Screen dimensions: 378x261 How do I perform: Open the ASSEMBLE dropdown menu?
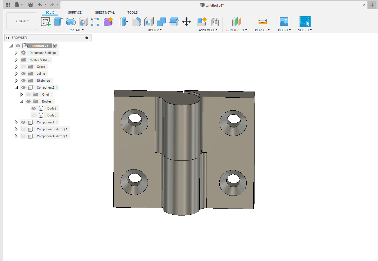point(208,30)
